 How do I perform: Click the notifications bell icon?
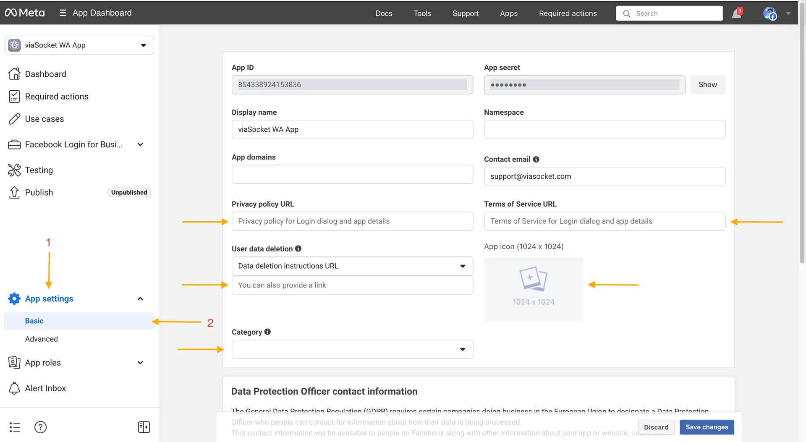(x=736, y=13)
